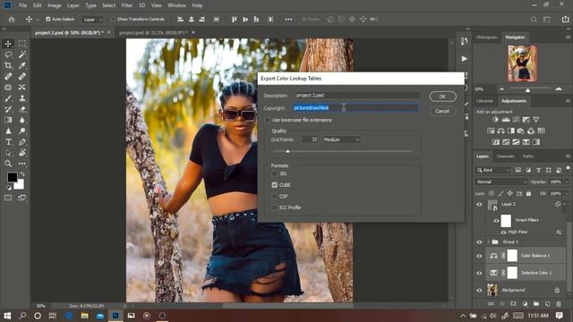Image resolution: width=573 pixels, height=322 pixels.
Task: Switch to second project.psd document tab
Action: 153,32
